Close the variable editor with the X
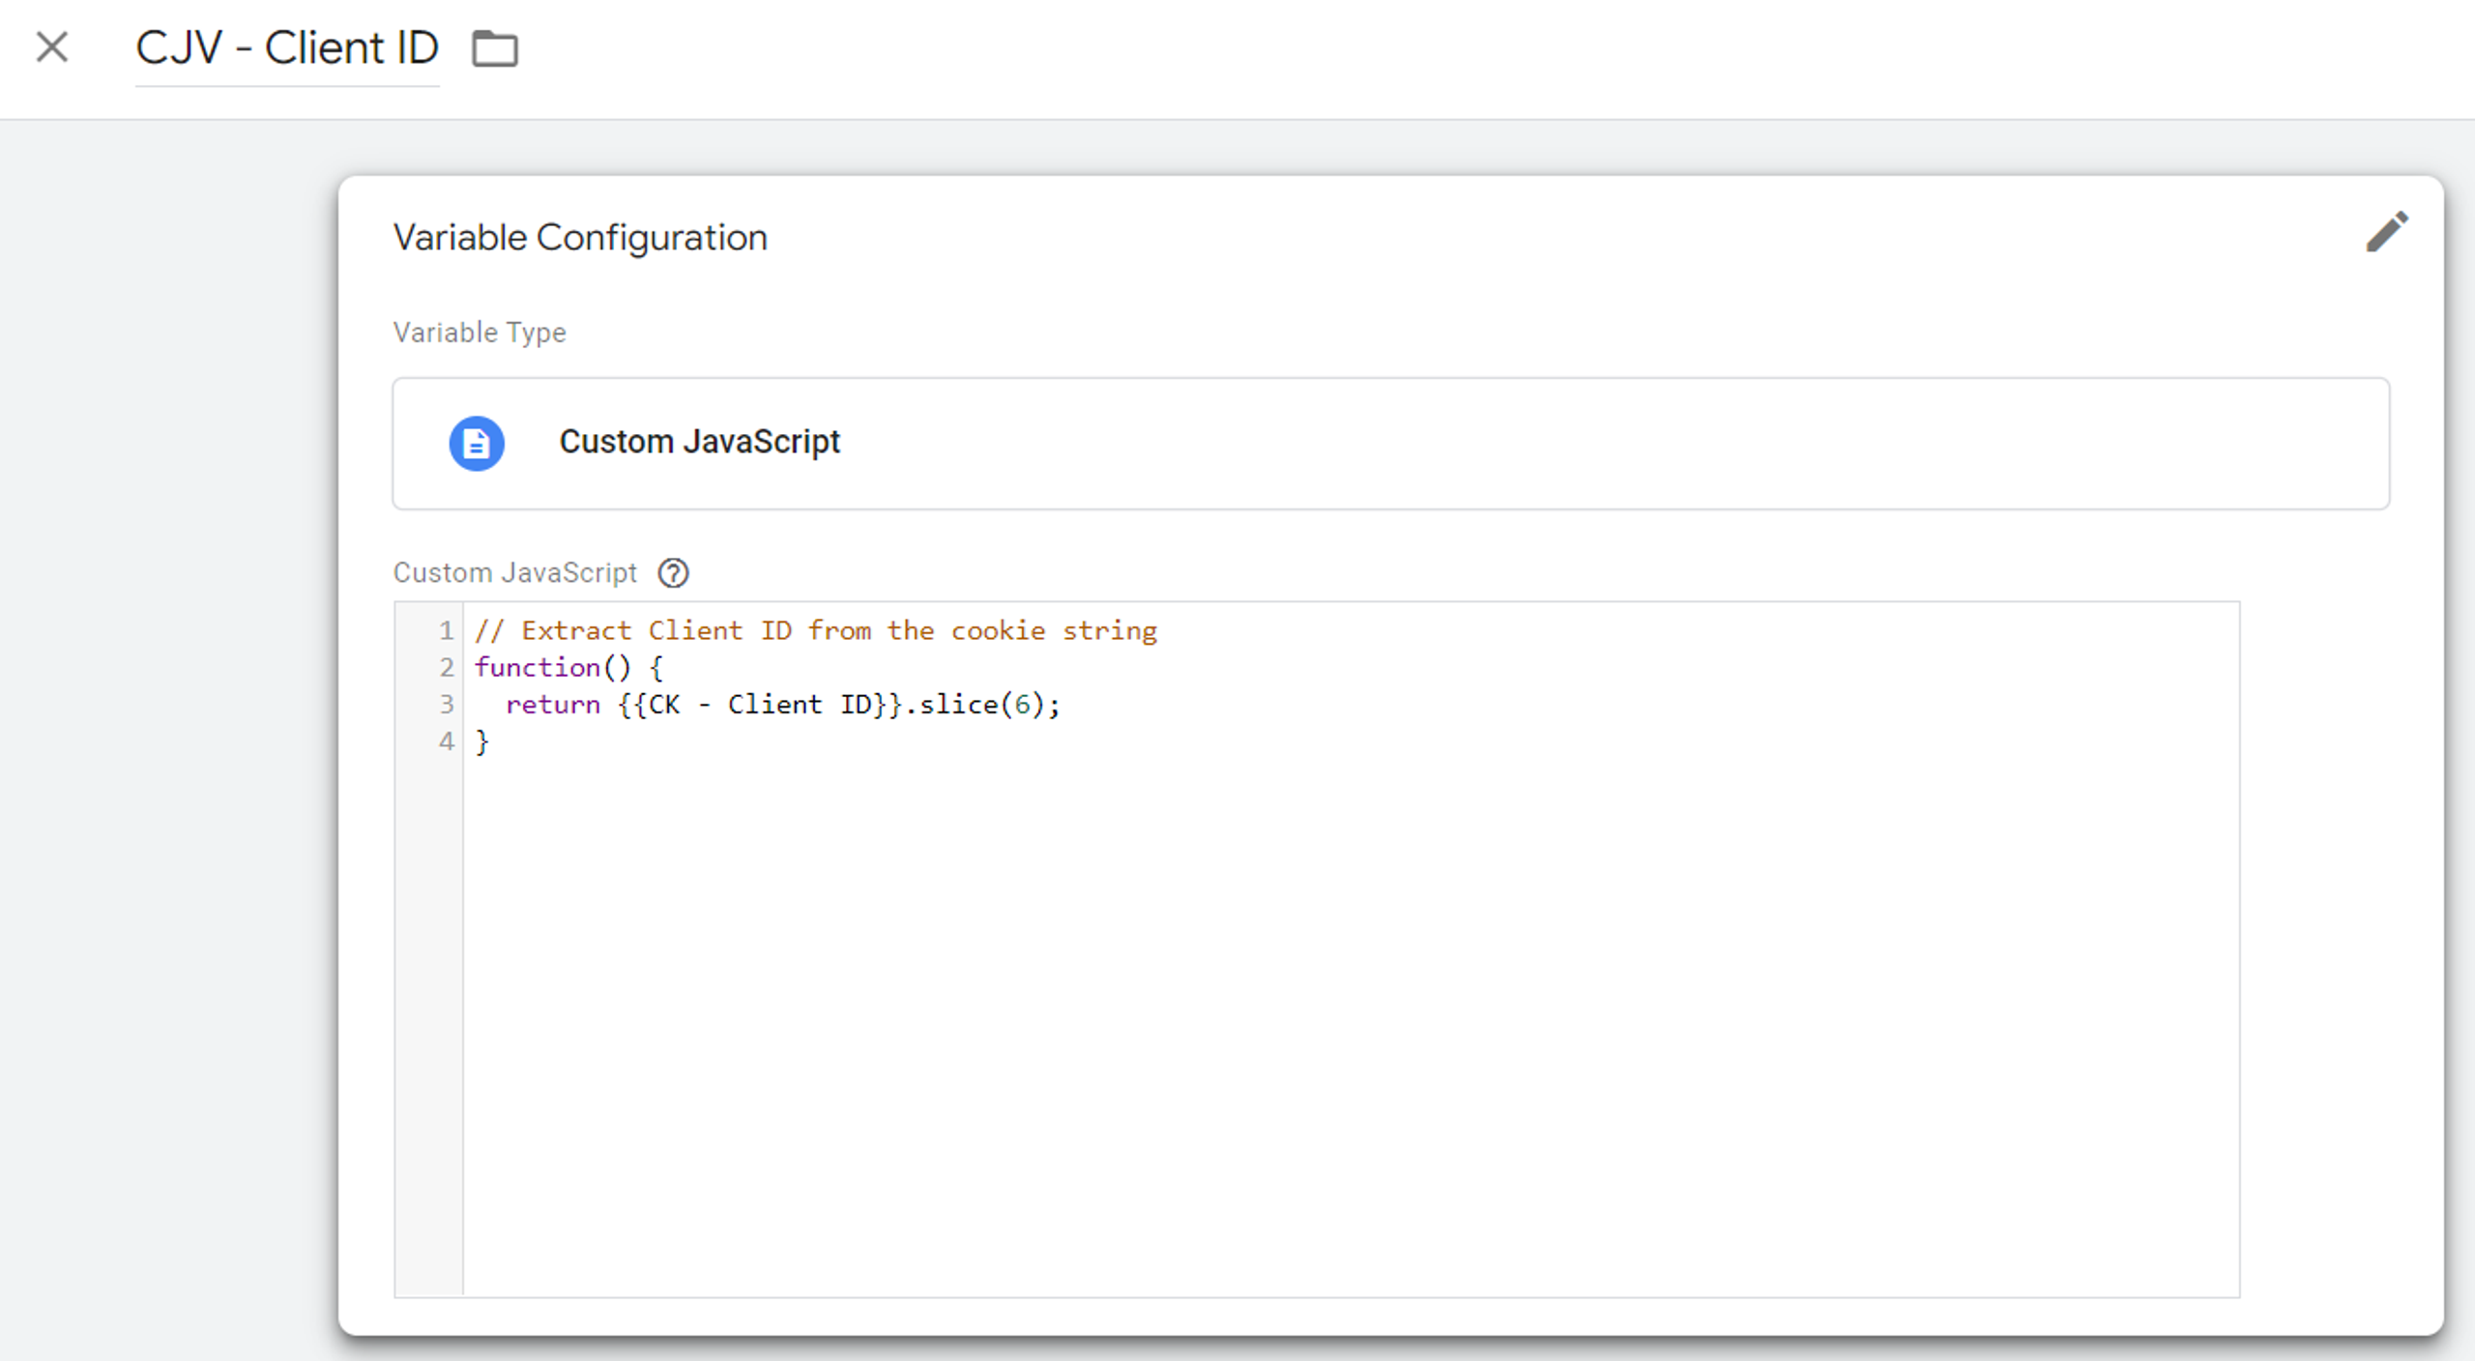Screen dimensions: 2475x1361 [52, 46]
